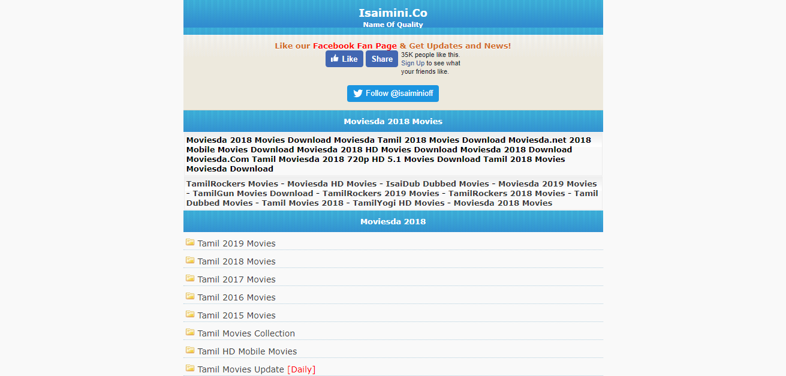Open Tamil HD Mobile Movies folder
The image size is (786, 376).
click(x=248, y=351)
